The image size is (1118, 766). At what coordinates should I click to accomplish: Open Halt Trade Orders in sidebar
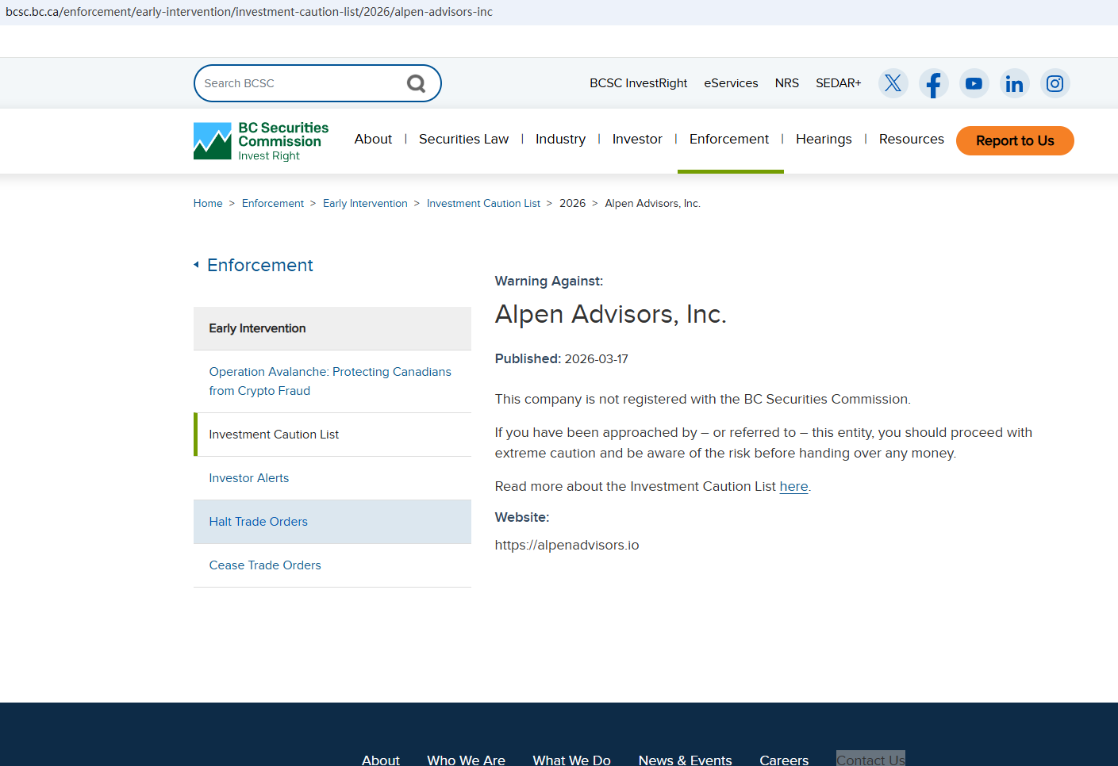coord(332,522)
